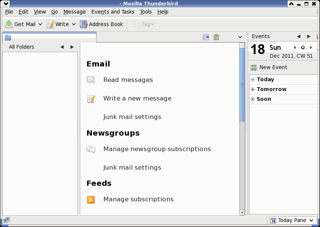320x227 pixels.
Task: Click the Address Book icon
Action: pos(83,24)
